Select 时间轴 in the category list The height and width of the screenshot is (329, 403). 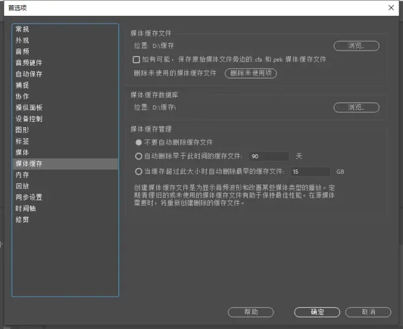click(65, 208)
